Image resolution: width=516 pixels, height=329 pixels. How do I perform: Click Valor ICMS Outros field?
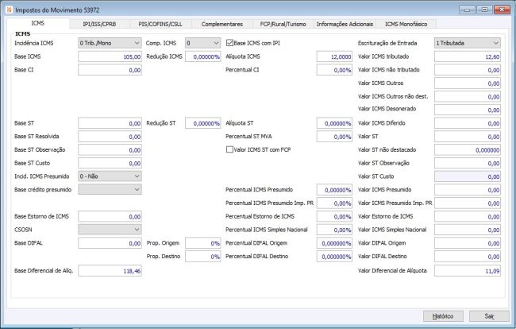[x=468, y=83]
